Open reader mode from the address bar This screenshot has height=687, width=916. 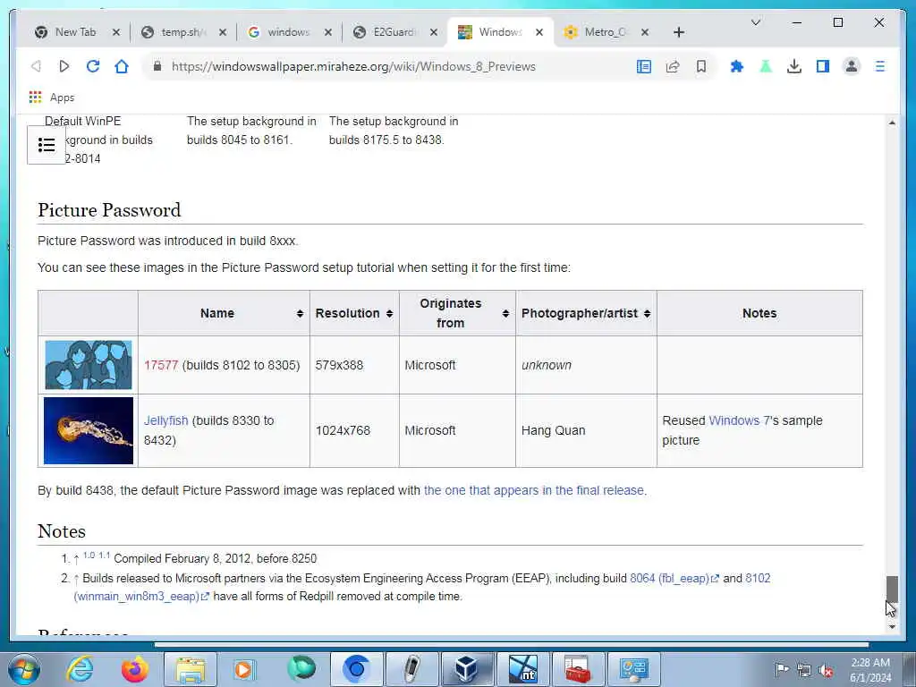[644, 66]
